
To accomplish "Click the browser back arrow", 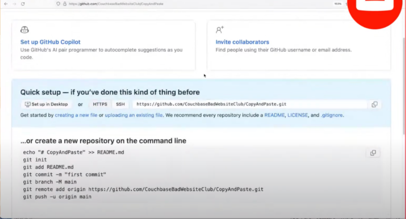I will [6, 4].
